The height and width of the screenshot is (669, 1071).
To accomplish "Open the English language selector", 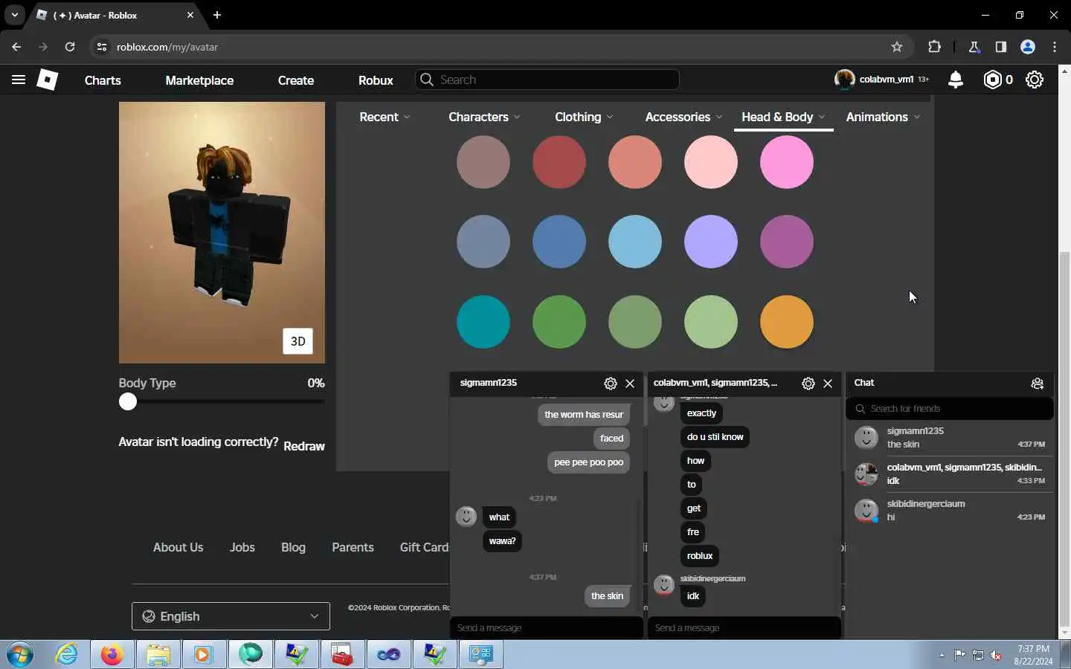I will (x=231, y=616).
